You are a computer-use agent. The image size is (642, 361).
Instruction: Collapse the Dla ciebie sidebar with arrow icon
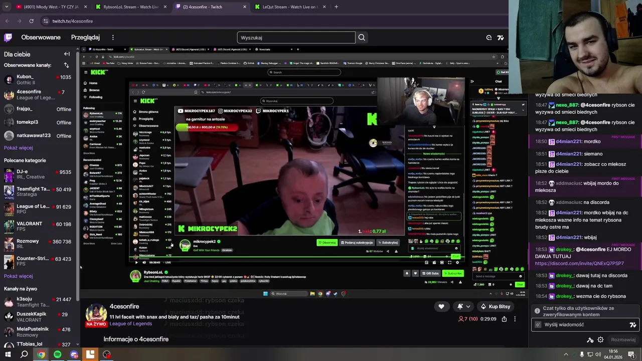click(67, 54)
